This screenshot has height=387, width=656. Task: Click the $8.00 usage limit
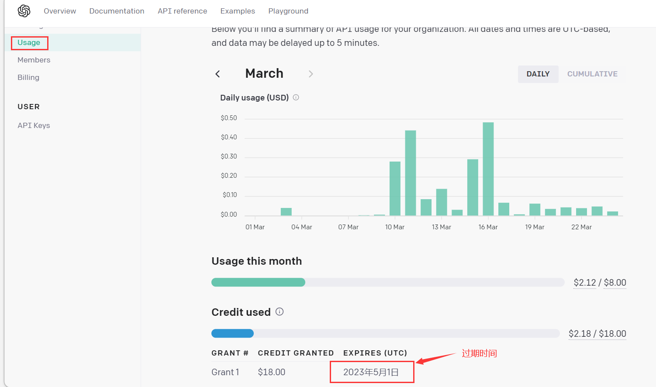point(615,283)
